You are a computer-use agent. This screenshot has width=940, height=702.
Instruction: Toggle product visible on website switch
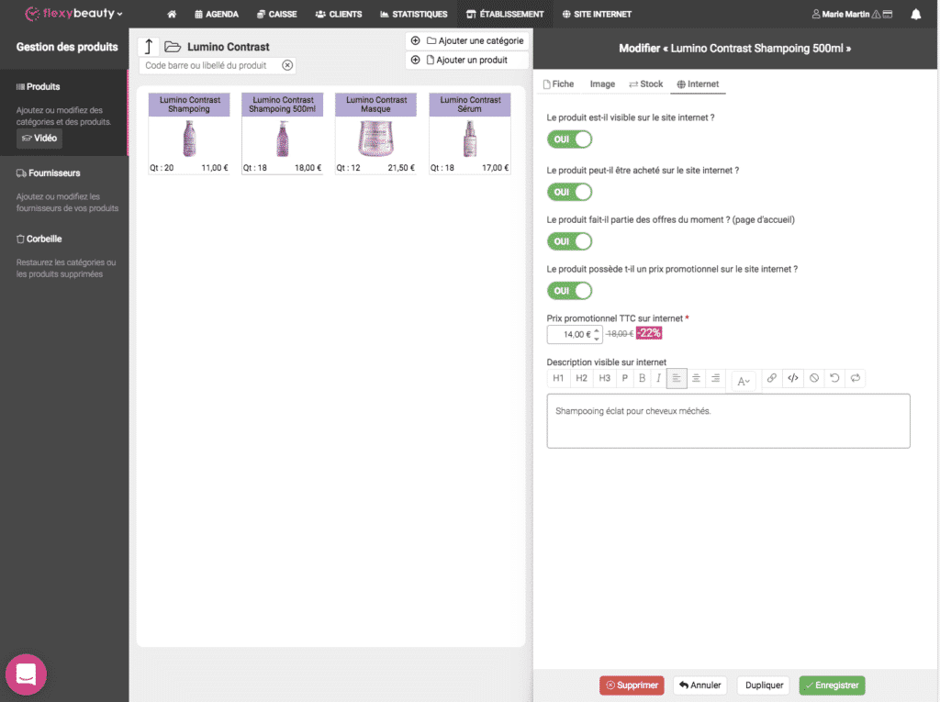569,139
